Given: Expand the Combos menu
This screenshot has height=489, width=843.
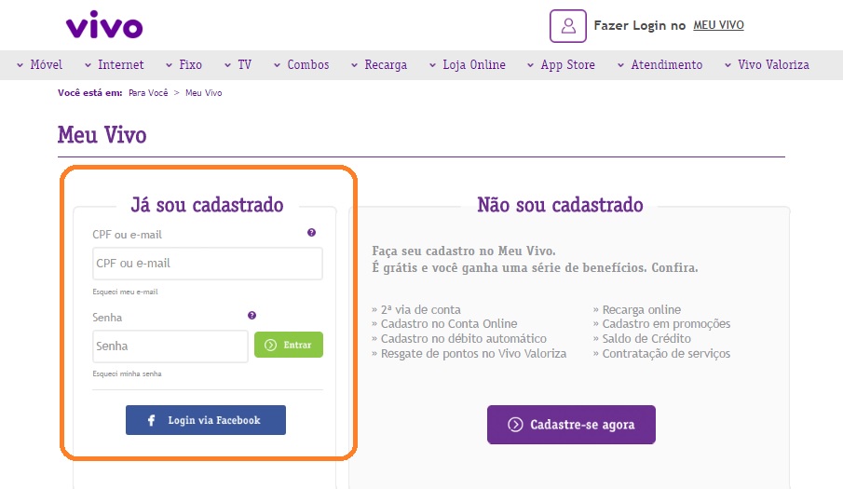Looking at the screenshot, I should coord(301,65).
